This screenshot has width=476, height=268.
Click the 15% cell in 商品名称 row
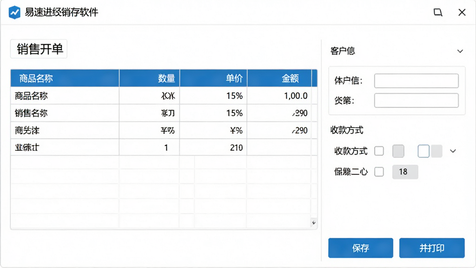point(213,96)
